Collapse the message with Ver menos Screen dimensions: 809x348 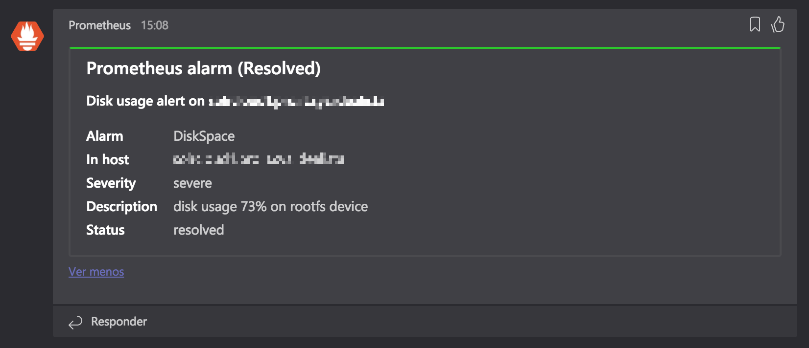(96, 272)
